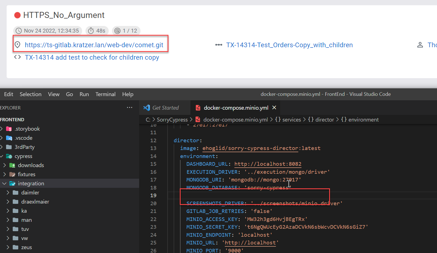Viewport: 437px width, 253px height.
Task: Click the MINIO_ACCESS_KEY text on line 22
Action: [212, 219]
